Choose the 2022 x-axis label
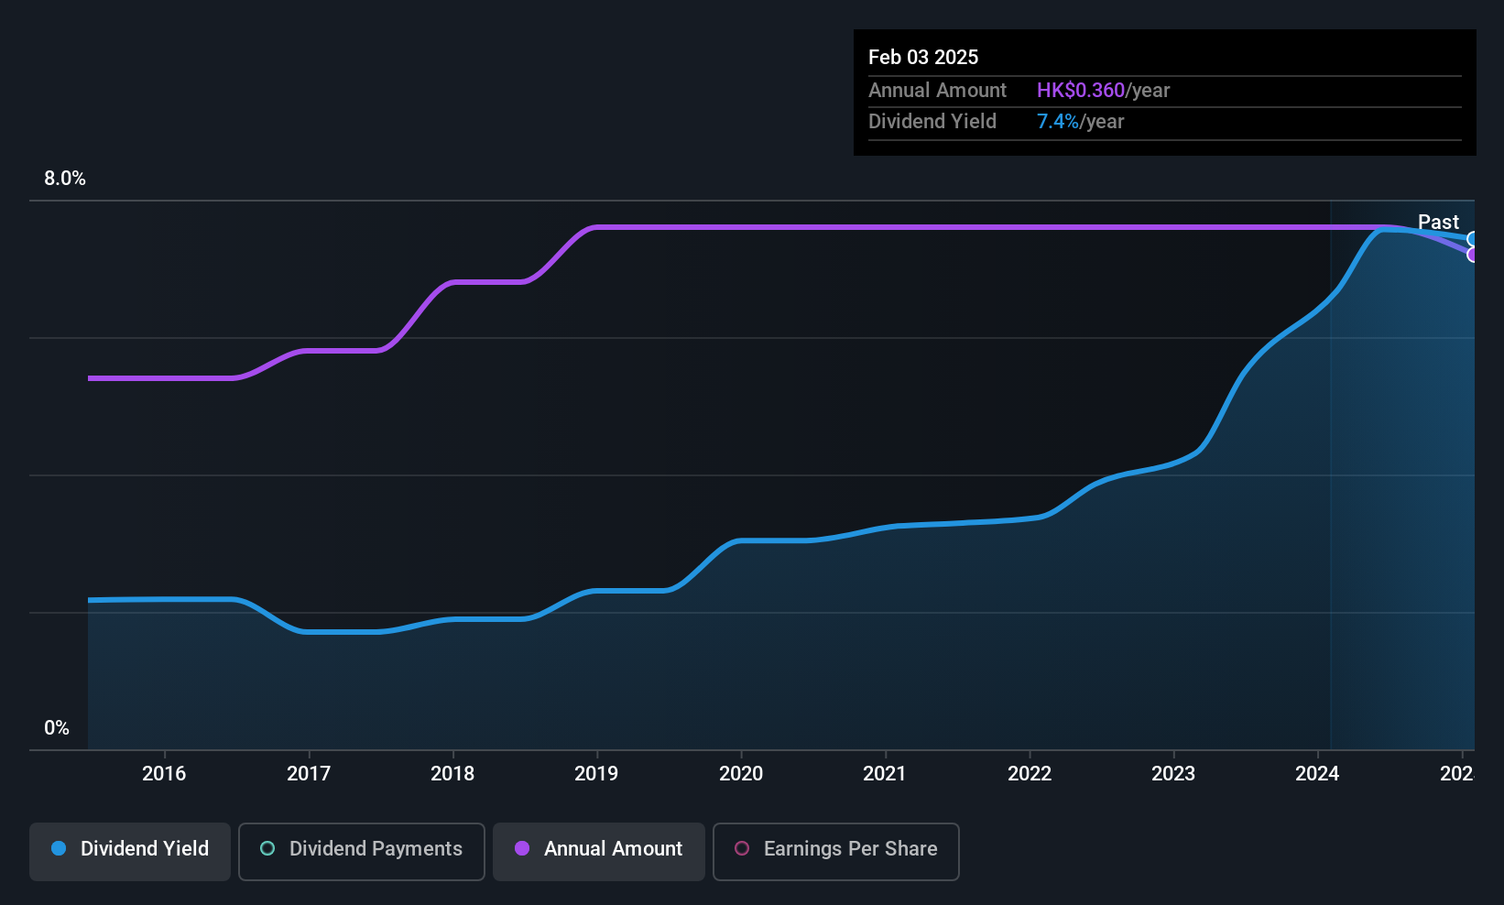This screenshot has height=905, width=1504. tap(1030, 774)
